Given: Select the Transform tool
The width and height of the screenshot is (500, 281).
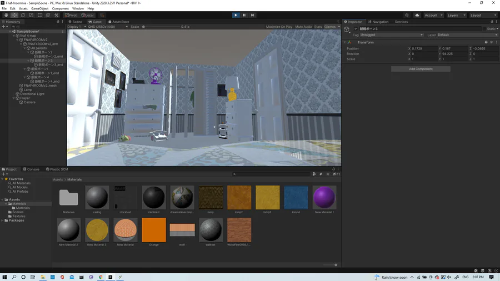Looking at the screenshot, I should pyautogui.click(x=48, y=15).
